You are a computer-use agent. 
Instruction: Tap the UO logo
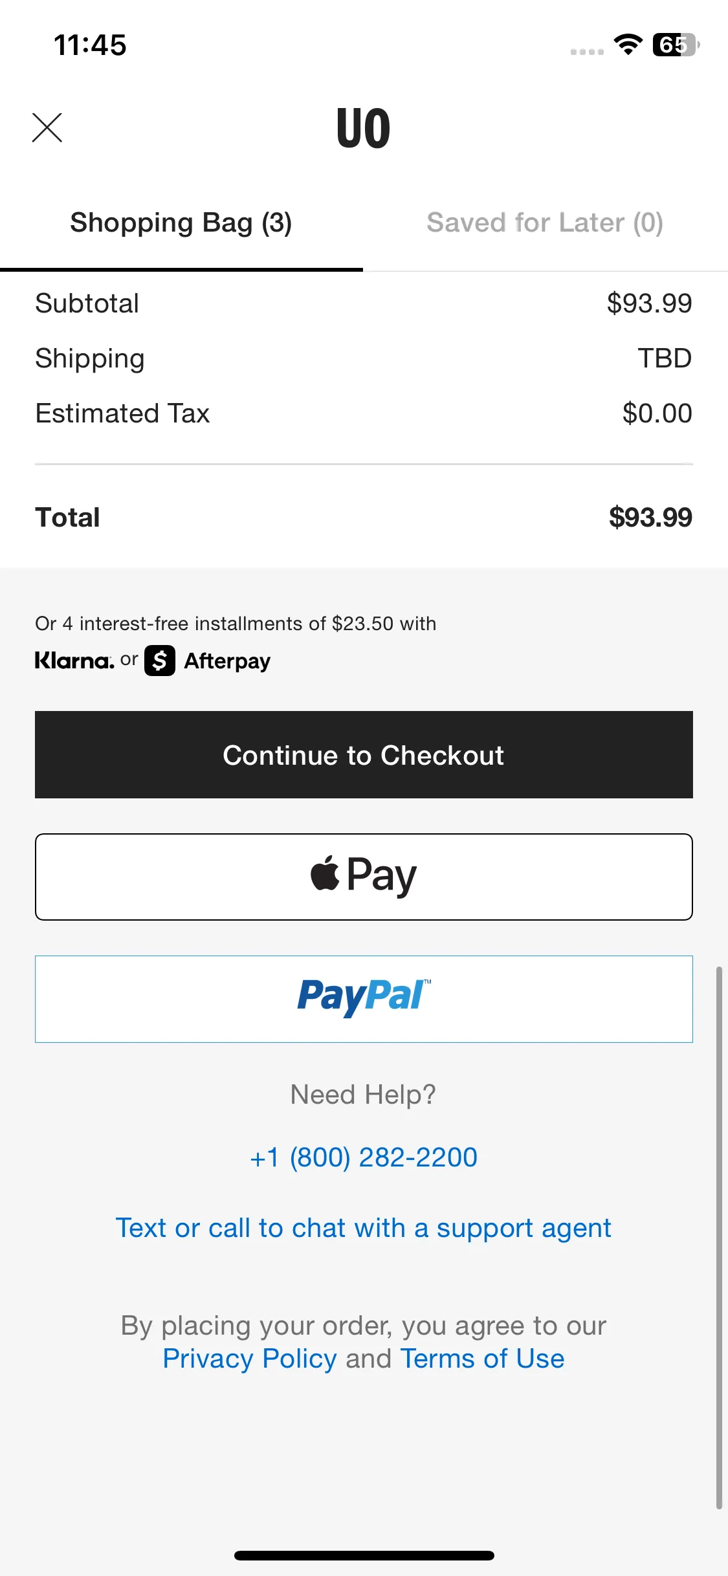pos(364,128)
